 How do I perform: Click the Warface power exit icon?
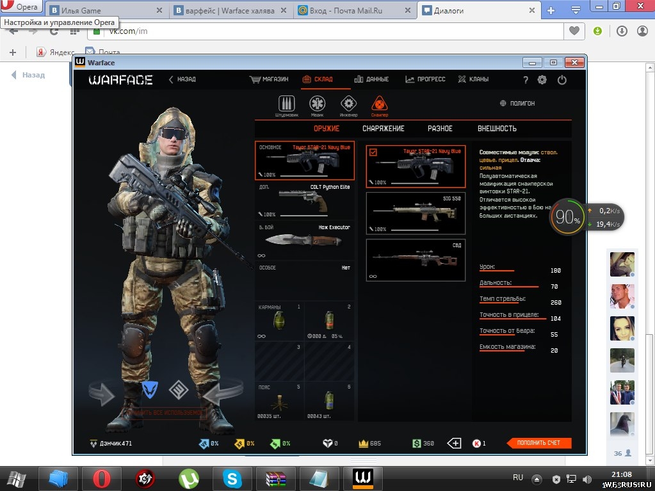click(562, 80)
